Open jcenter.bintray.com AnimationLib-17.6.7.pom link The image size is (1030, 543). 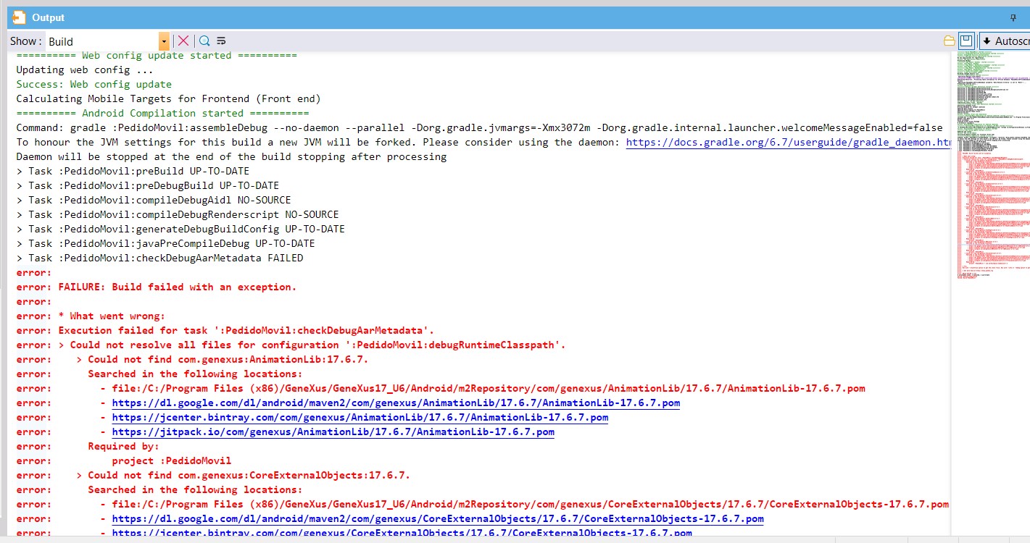pos(360,417)
